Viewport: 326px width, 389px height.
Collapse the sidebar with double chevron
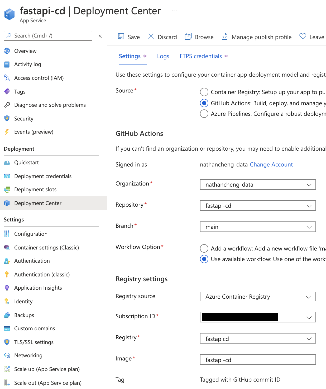tap(100, 36)
